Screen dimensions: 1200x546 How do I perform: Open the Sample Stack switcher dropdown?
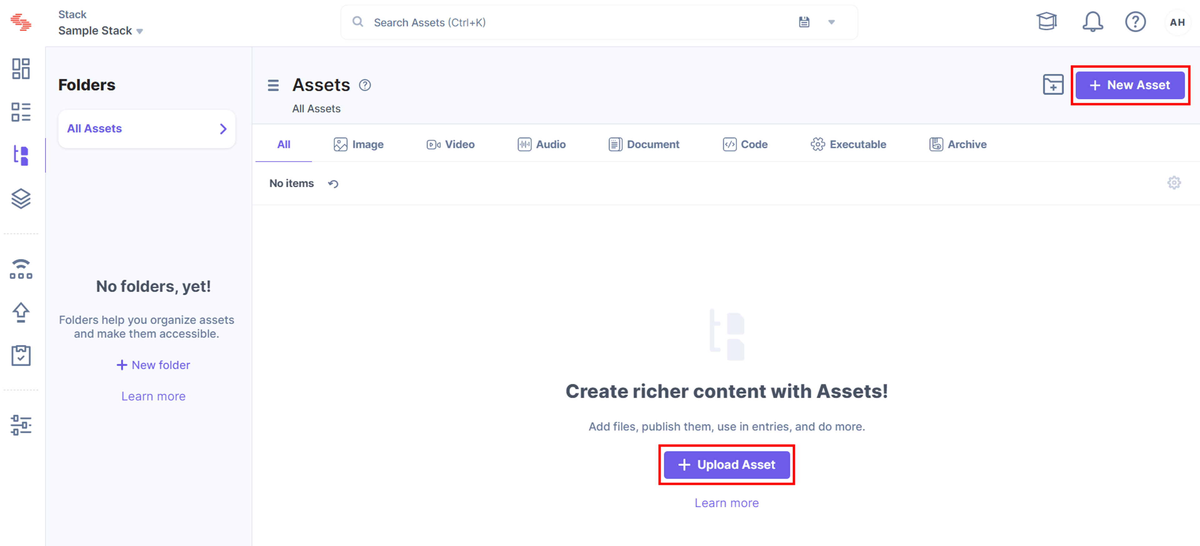click(100, 31)
